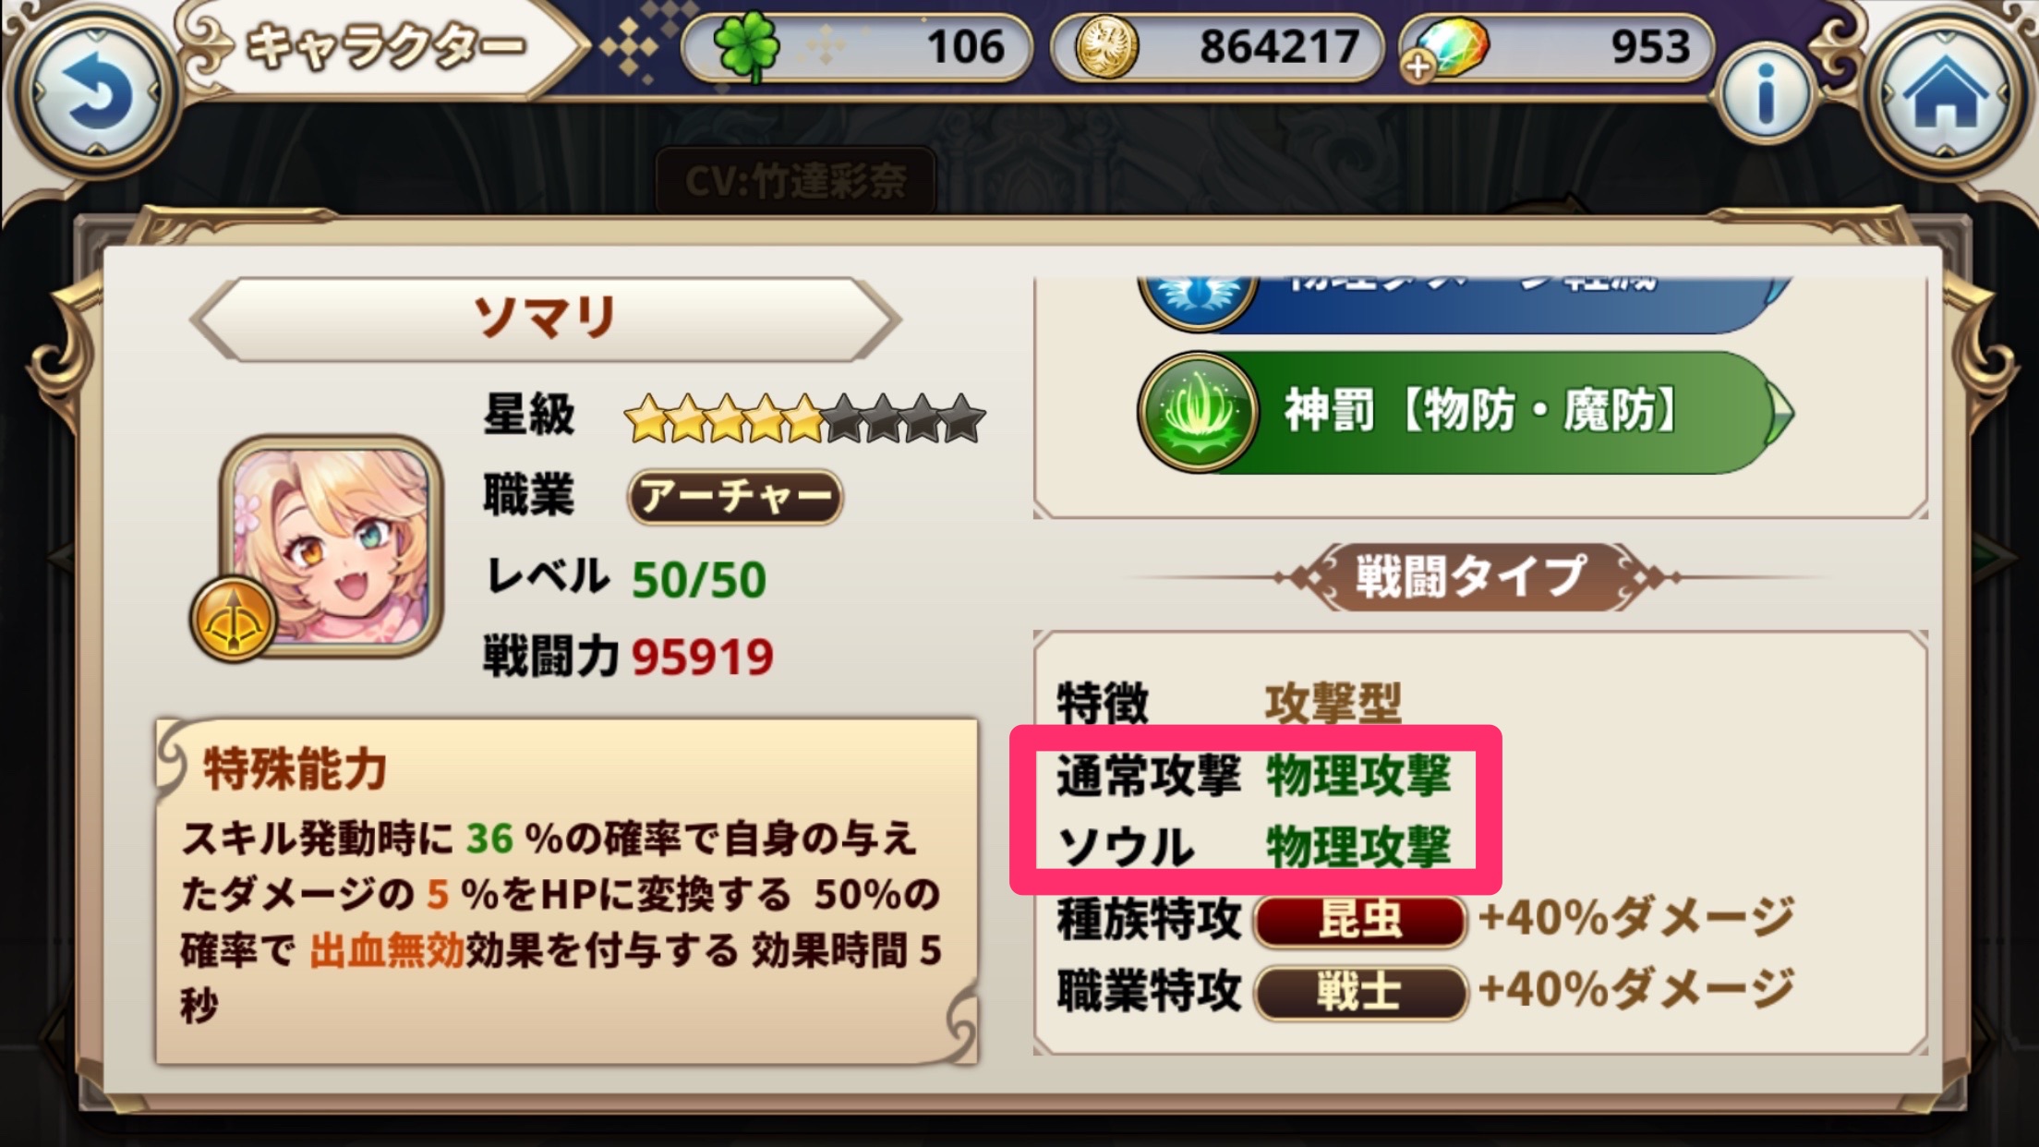Tap the green lotus skill icon
Screen dimensions: 2039x1147
click(x=1199, y=412)
